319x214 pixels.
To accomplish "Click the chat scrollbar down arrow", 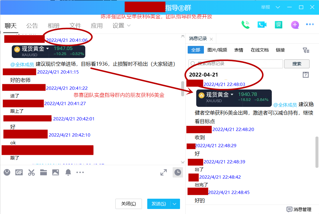I will click(183, 162).
